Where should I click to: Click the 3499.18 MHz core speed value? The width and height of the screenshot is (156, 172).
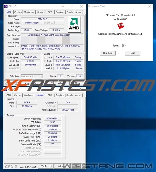pyautogui.click(x=30, y=57)
